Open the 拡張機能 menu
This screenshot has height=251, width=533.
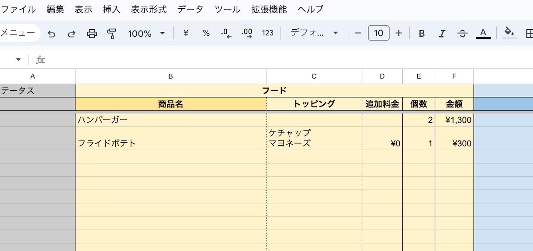coord(269,9)
